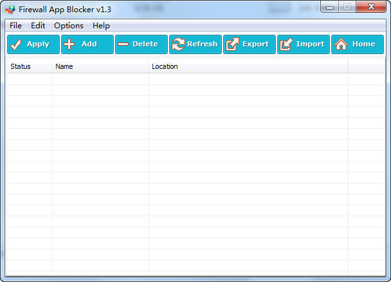
Task: Maximize the Firewall App Blocker window
Action: (x=347, y=6)
